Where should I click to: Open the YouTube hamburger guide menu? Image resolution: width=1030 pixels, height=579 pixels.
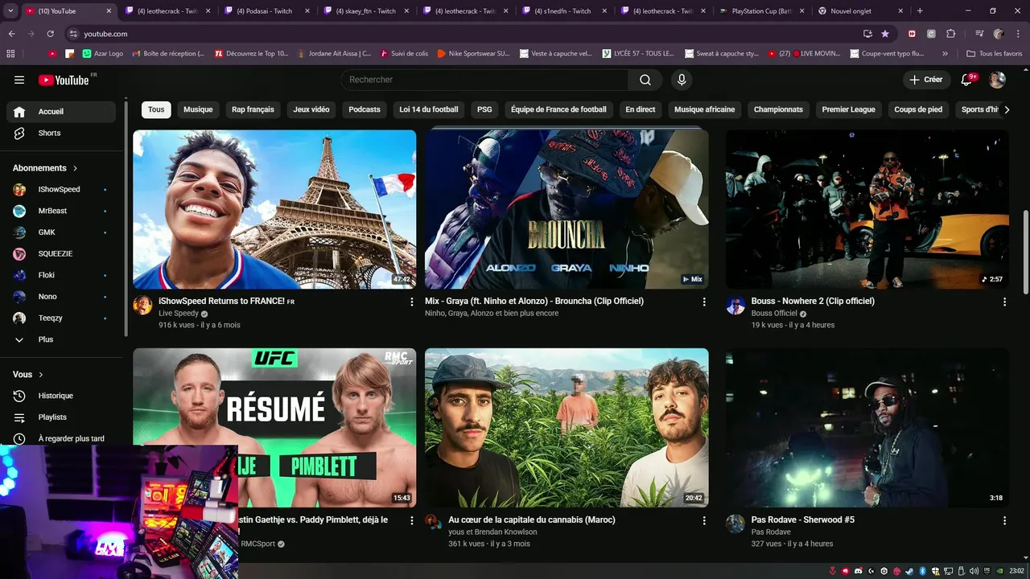(x=19, y=80)
